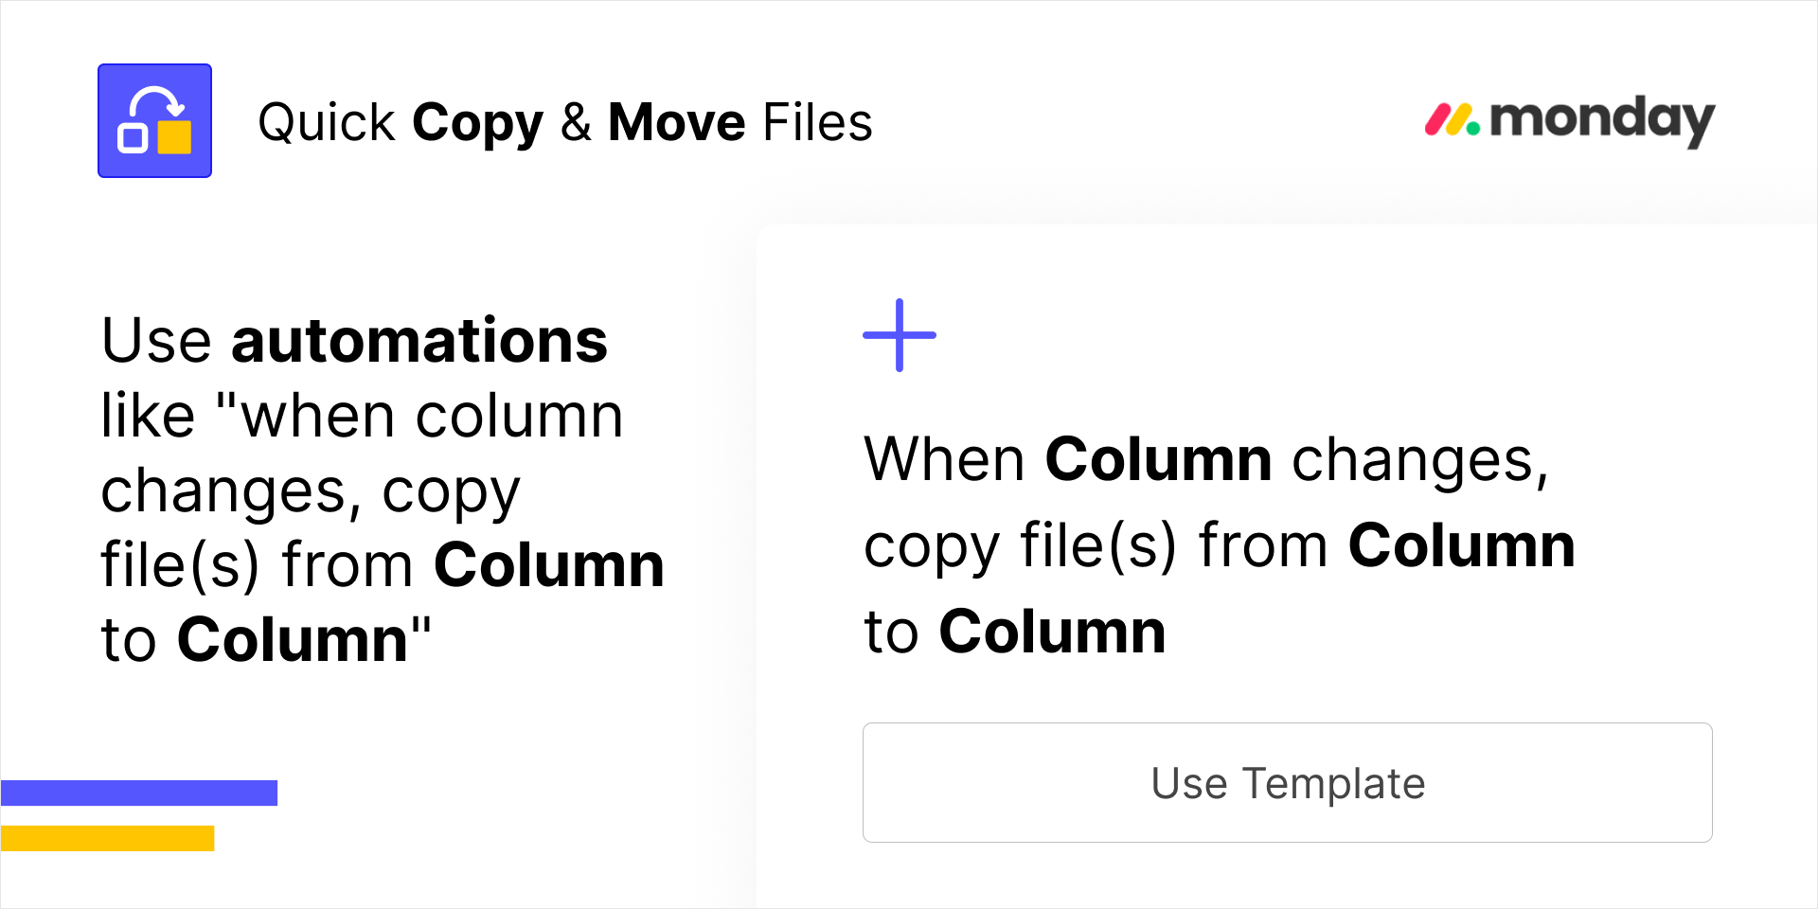Click the colorful monday logo mark
Screen dimensions: 1818x909
point(1452,119)
